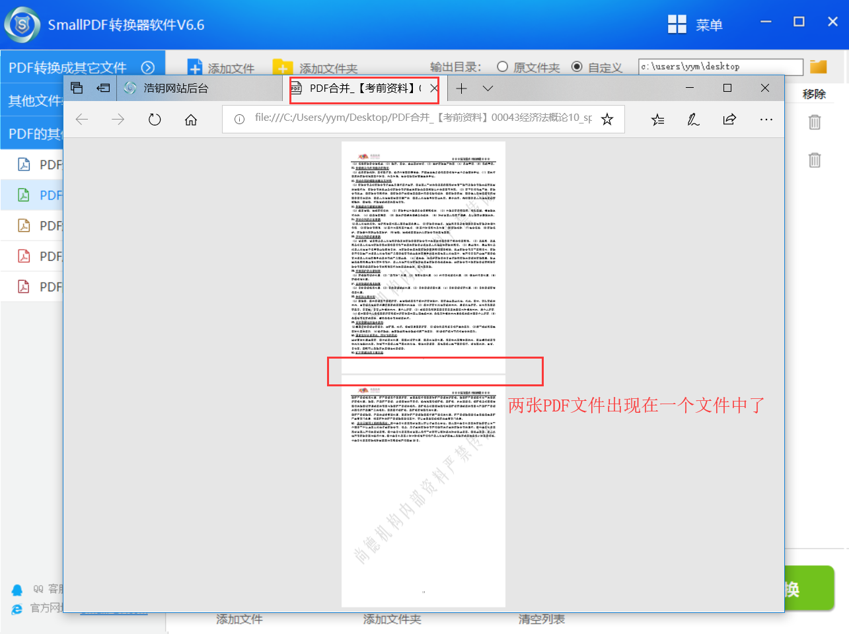Browse output folder with the yellow folder icon
Screen dimensions: 849x634
[x=819, y=67]
